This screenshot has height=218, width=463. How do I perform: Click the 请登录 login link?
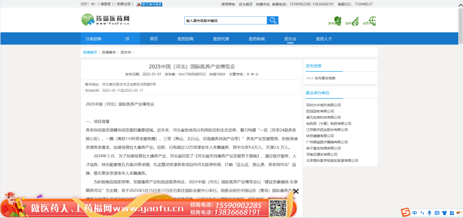105,4
